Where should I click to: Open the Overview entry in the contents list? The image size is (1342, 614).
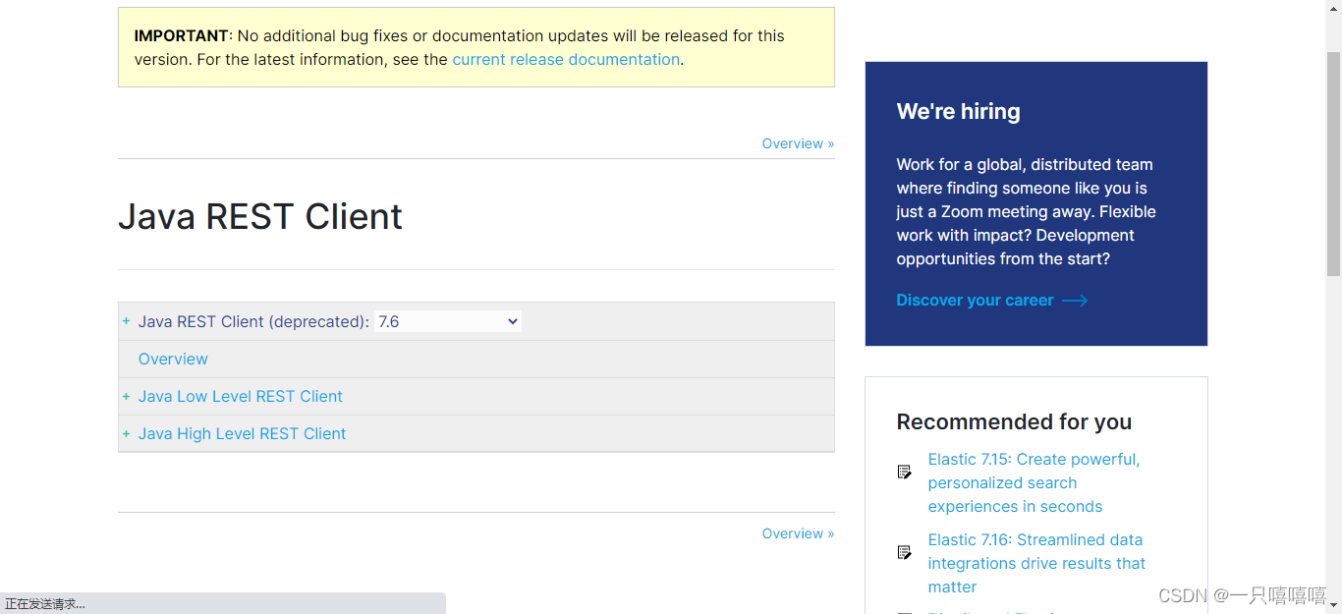[x=173, y=359]
